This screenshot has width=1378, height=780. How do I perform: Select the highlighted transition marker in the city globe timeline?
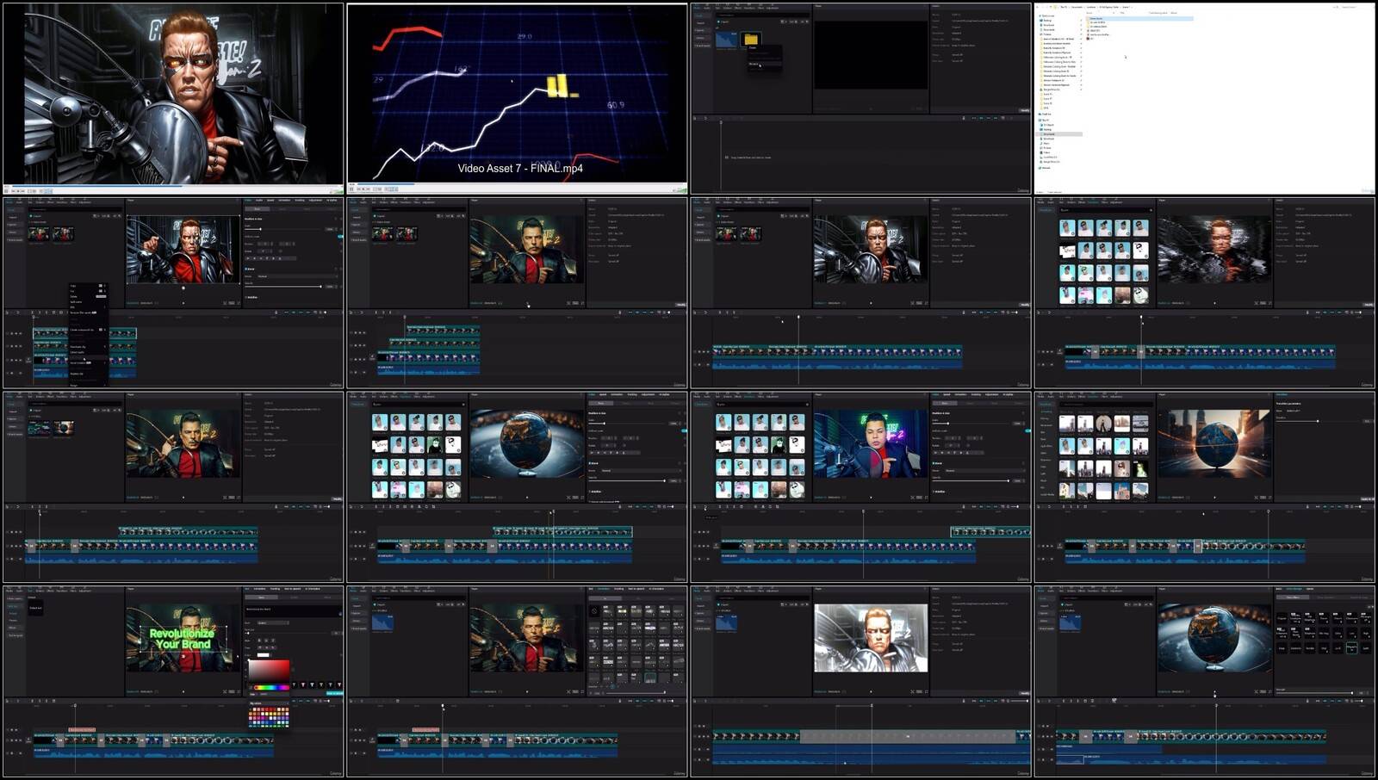(1197, 546)
